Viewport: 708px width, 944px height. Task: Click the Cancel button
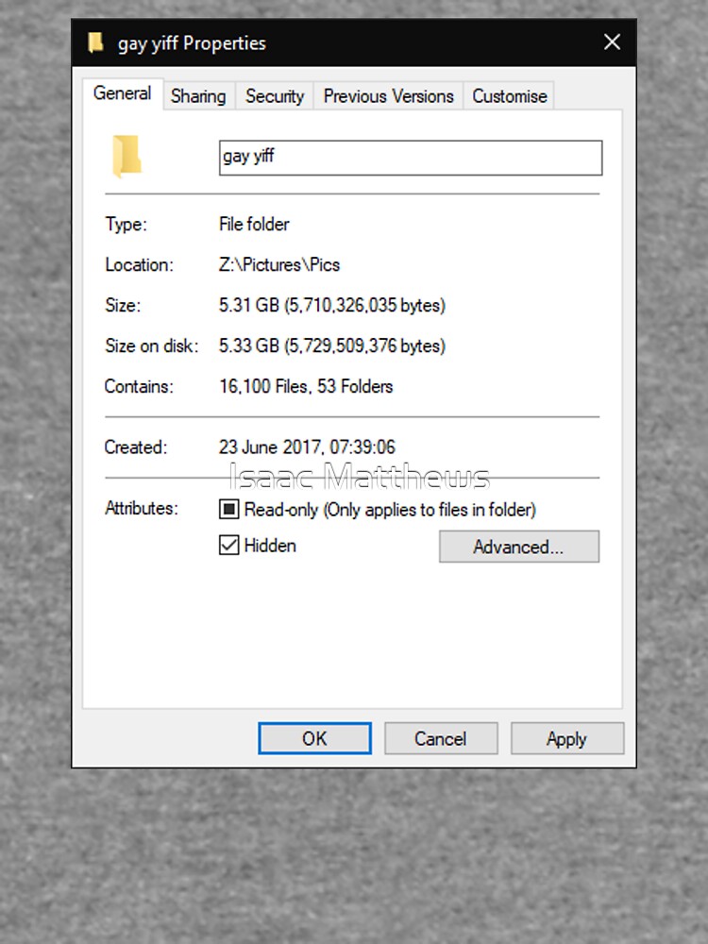coord(441,738)
